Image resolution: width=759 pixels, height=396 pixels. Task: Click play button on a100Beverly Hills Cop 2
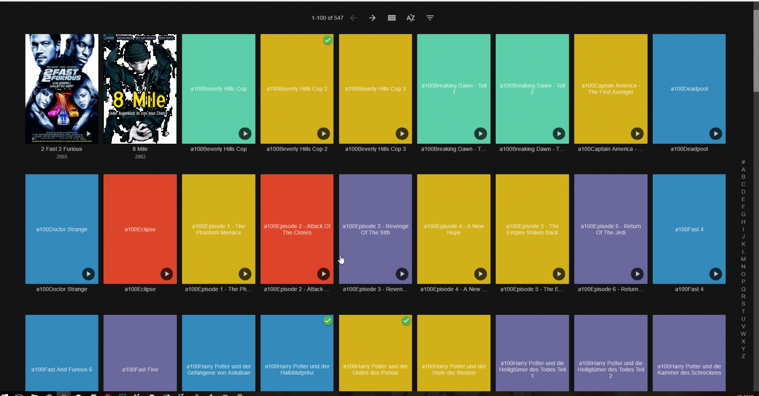324,134
